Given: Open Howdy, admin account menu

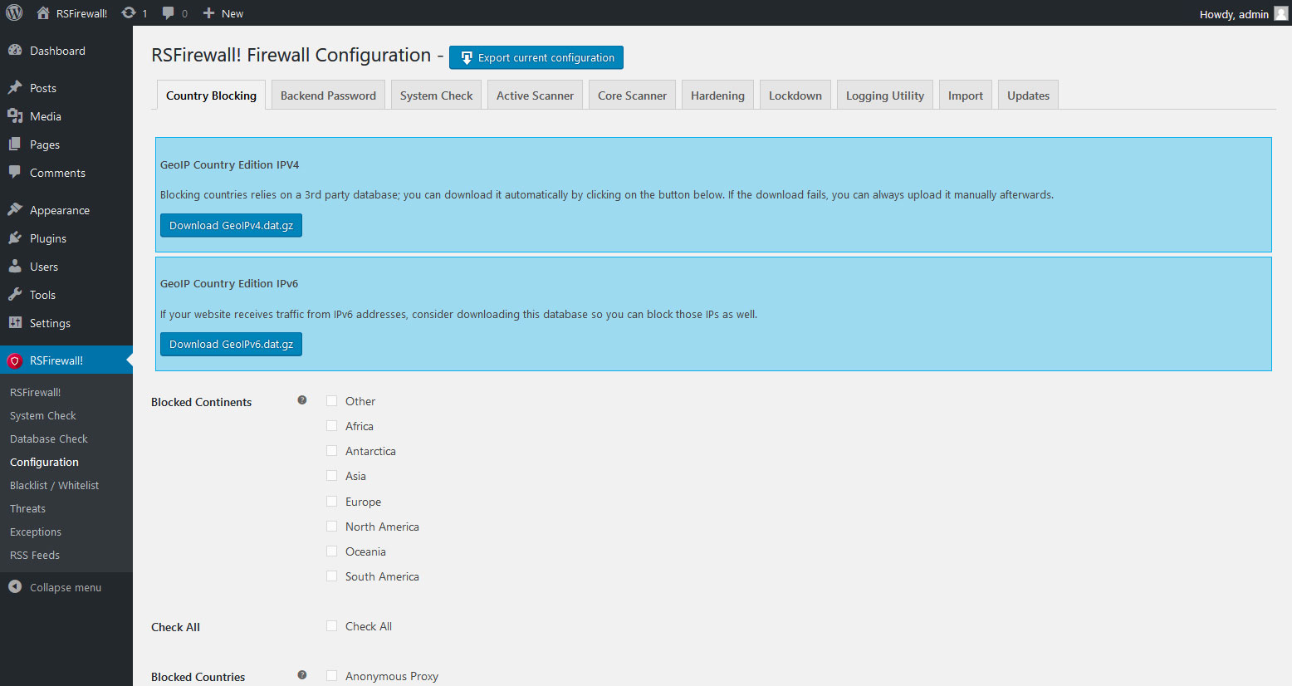Looking at the screenshot, I should click(x=1243, y=13).
